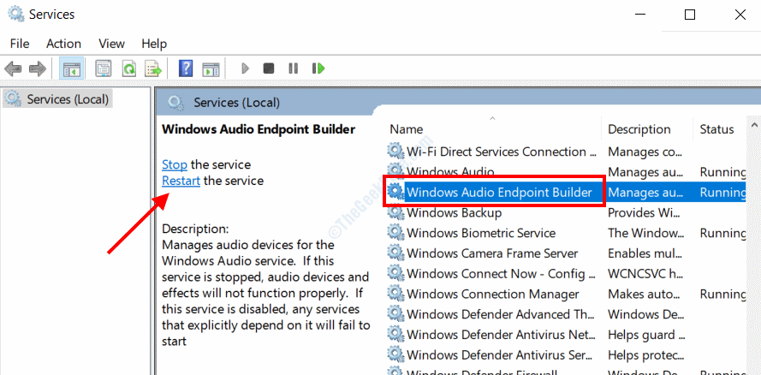
Task: Click gear icon beside Wi-Fi Direct Services Connection
Action: (395, 152)
